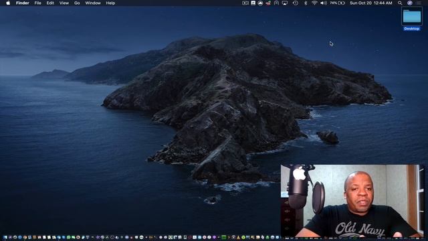Screen dimensions: 428x241
Task: Open the AirPlay display menu icon
Action: pyautogui.click(x=285, y=3)
